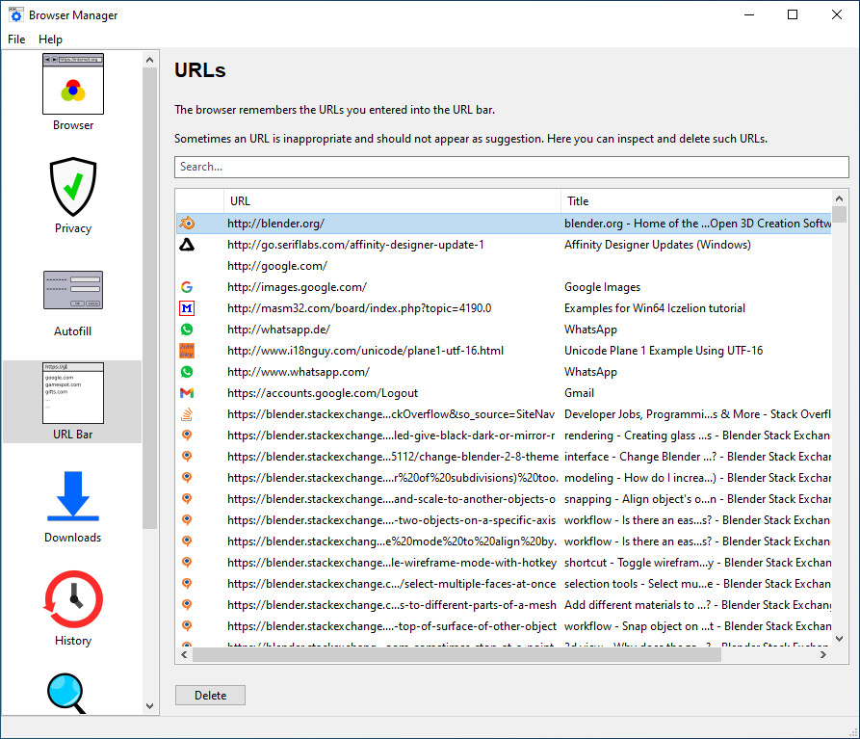
Task: Open the Downloads section
Action: coord(73,507)
